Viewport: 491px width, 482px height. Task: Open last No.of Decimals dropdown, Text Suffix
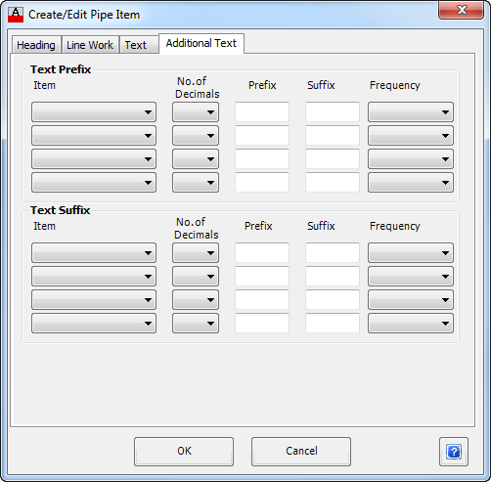click(196, 324)
